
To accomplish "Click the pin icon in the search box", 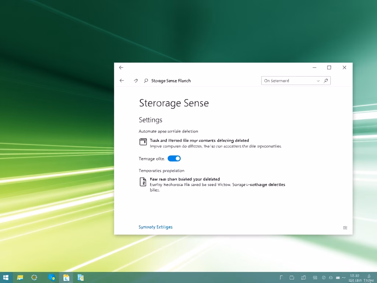I will pyautogui.click(x=326, y=81).
